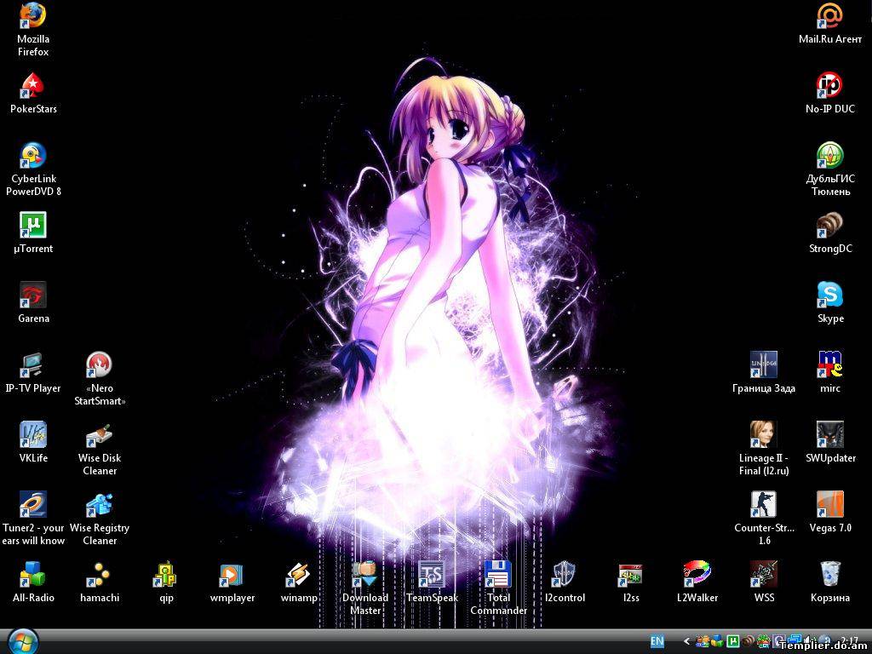This screenshot has height=654, width=872.
Task: Click the qip messenger icon
Action: (x=166, y=575)
